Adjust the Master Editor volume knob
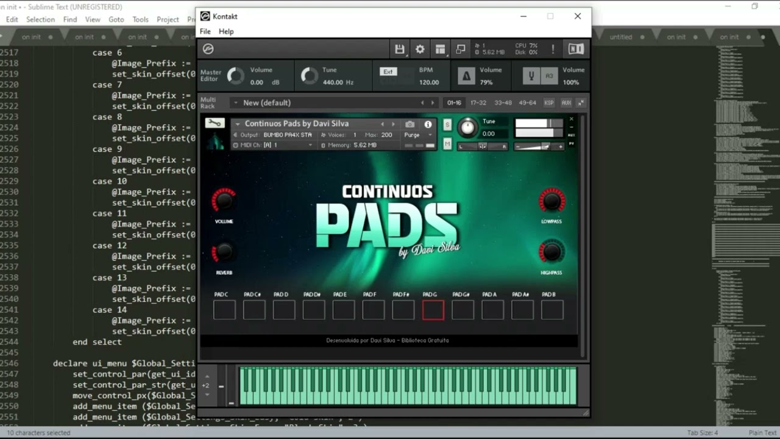The image size is (780, 439). [235, 76]
